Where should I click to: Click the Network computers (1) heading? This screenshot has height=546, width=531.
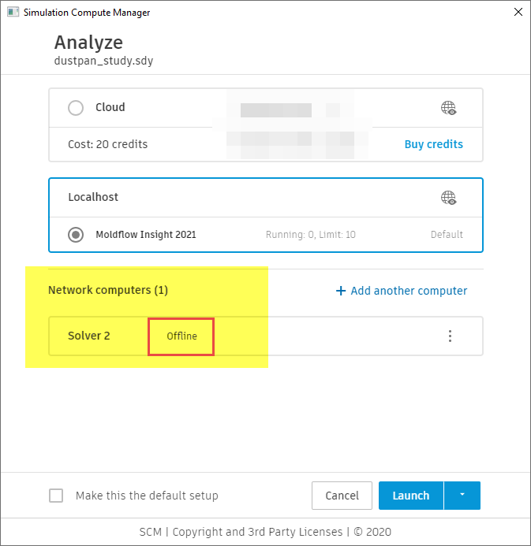pos(108,291)
